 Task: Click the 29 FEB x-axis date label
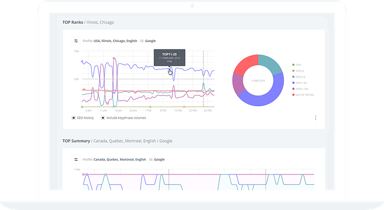pyautogui.click(x=208, y=111)
